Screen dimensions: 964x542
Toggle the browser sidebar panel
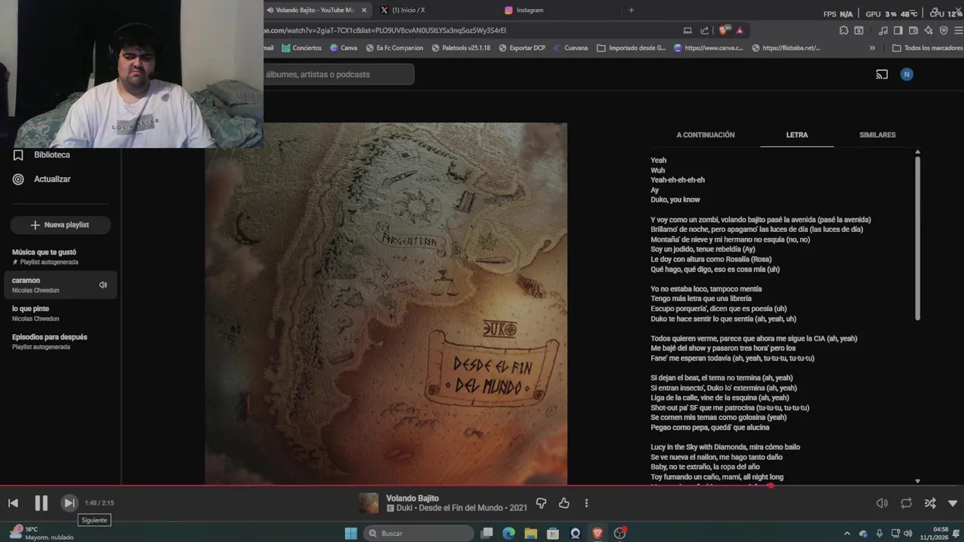tap(898, 30)
